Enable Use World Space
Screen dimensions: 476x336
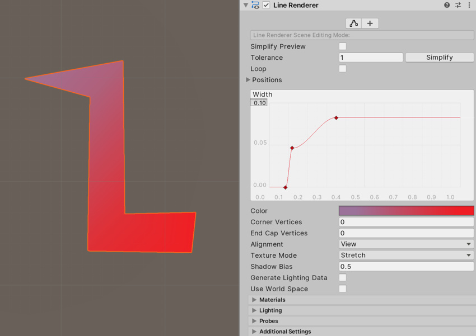342,288
